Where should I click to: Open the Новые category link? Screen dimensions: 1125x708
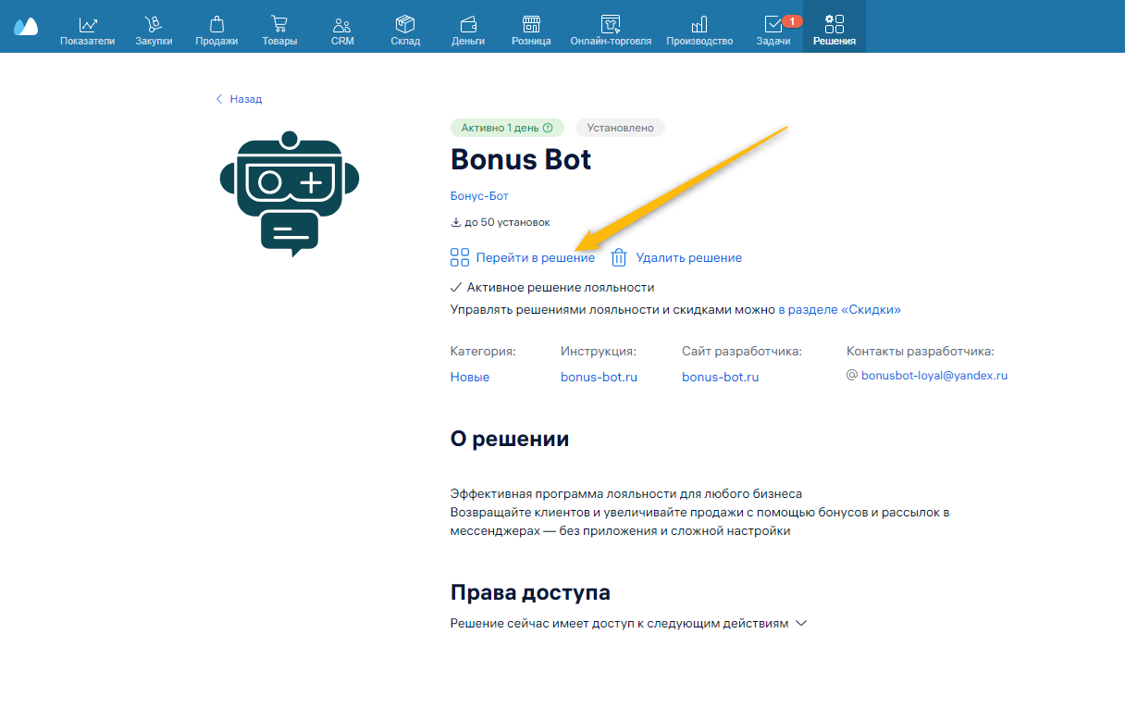(x=470, y=377)
